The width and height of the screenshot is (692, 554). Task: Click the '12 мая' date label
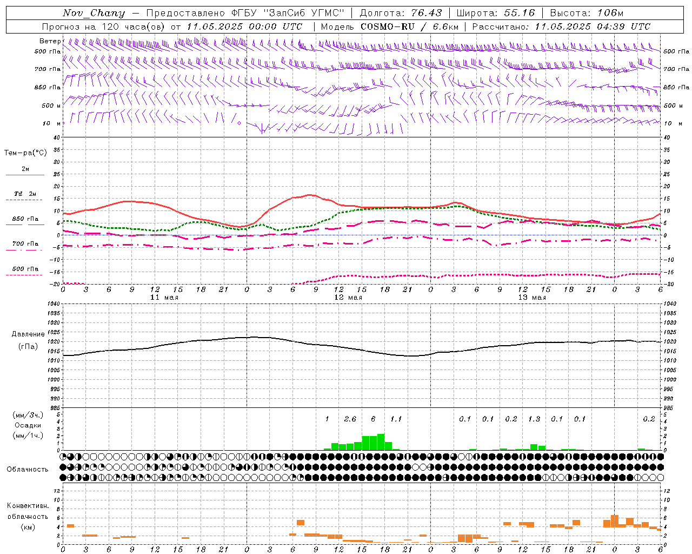[x=348, y=298]
